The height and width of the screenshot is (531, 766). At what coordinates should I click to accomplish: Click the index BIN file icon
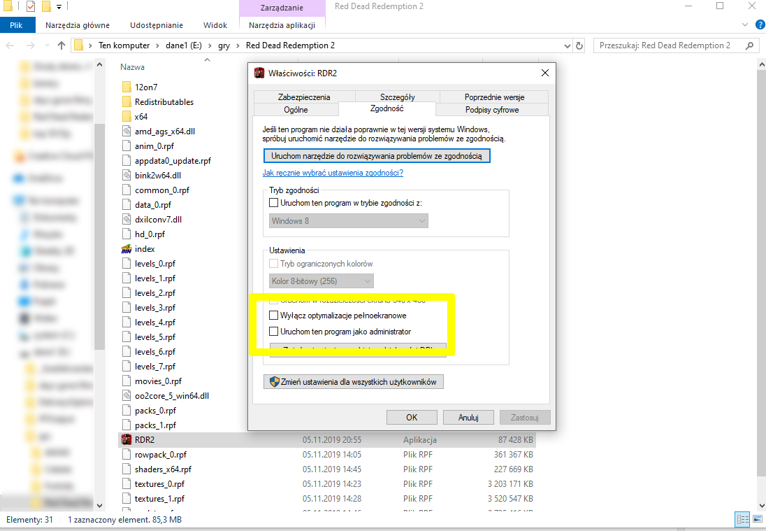tap(127, 249)
